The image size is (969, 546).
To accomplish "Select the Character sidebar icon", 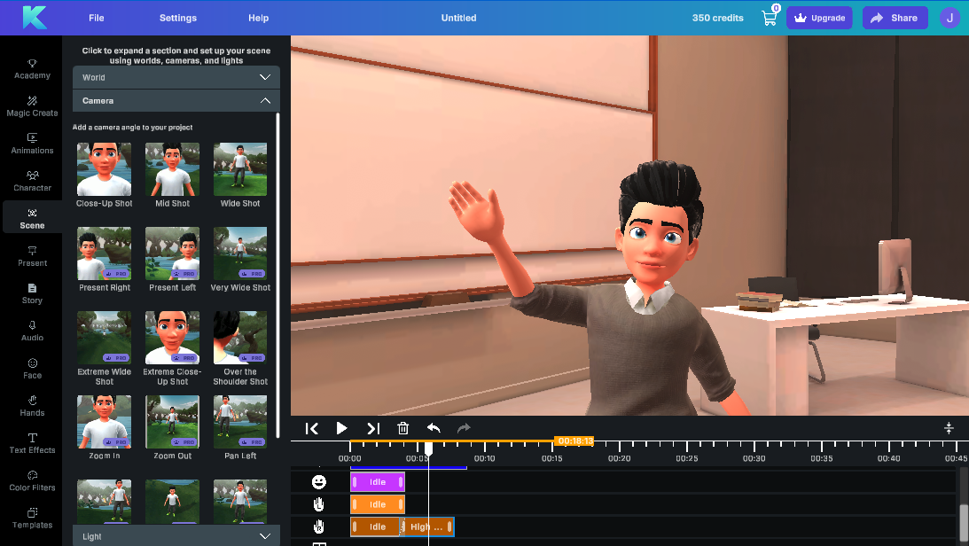I will [32, 179].
